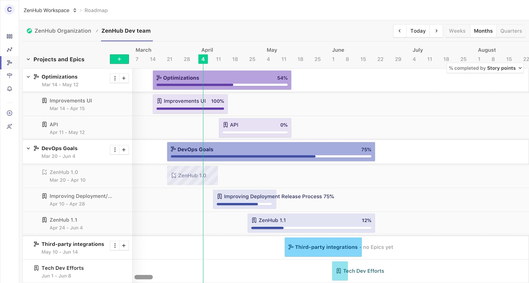Click the Improving Deployment epic icon in list
529x283 pixels.
44,196
